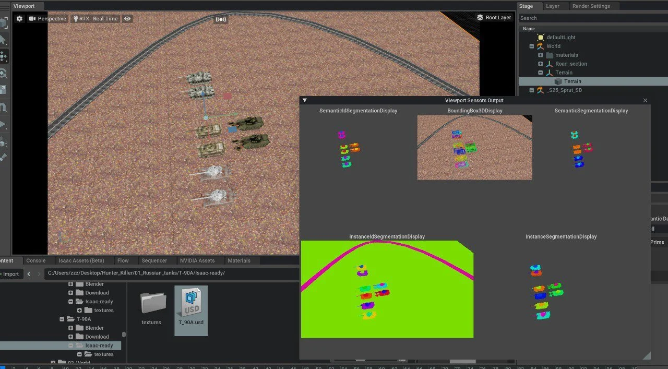668x369 pixels.
Task: Collapse the World prim
Action: click(x=532, y=46)
